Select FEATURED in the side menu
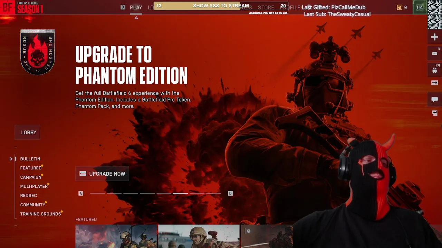The image size is (442, 248). pyautogui.click(x=31, y=168)
